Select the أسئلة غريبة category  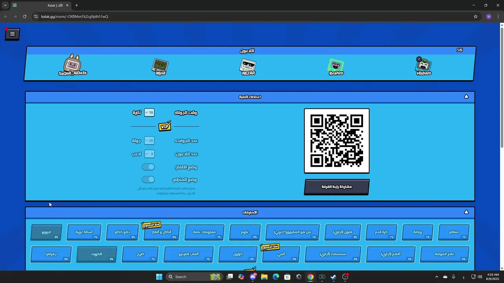pyautogui.click(x=84, y=232)
